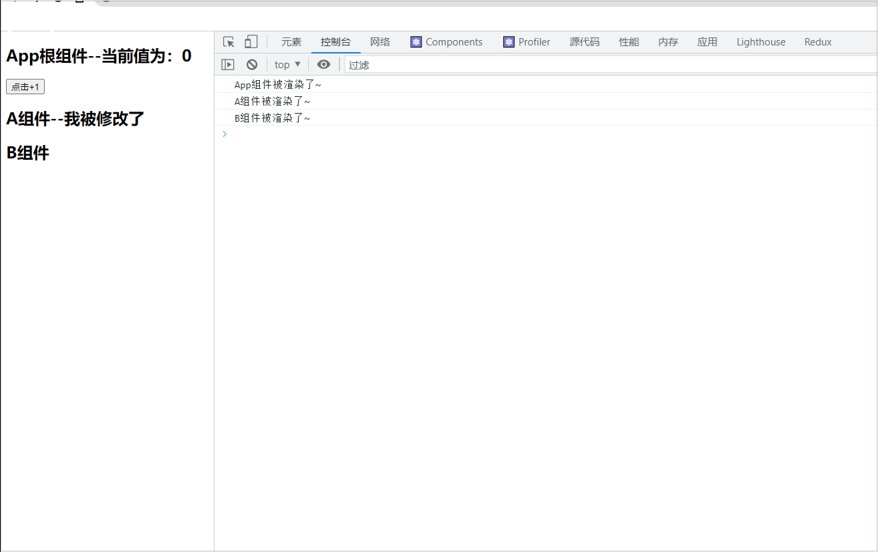Select the Redux devtools tab
Screen dimensions: 878x552
817,41
